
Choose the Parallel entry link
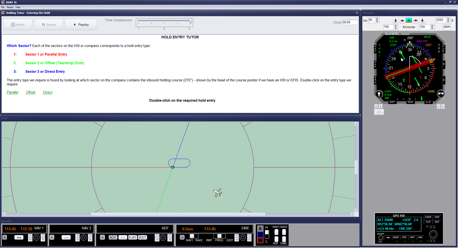pos(12,92)
